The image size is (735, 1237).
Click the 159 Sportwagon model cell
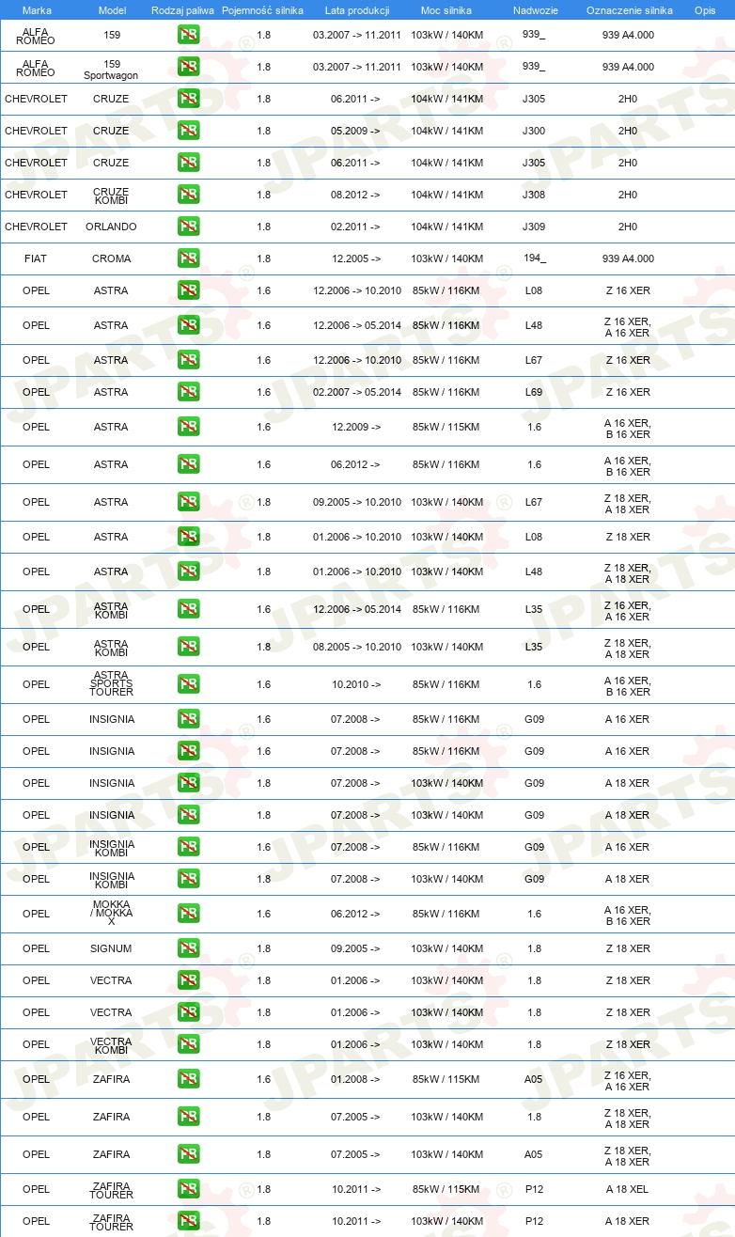click(112, 69)
